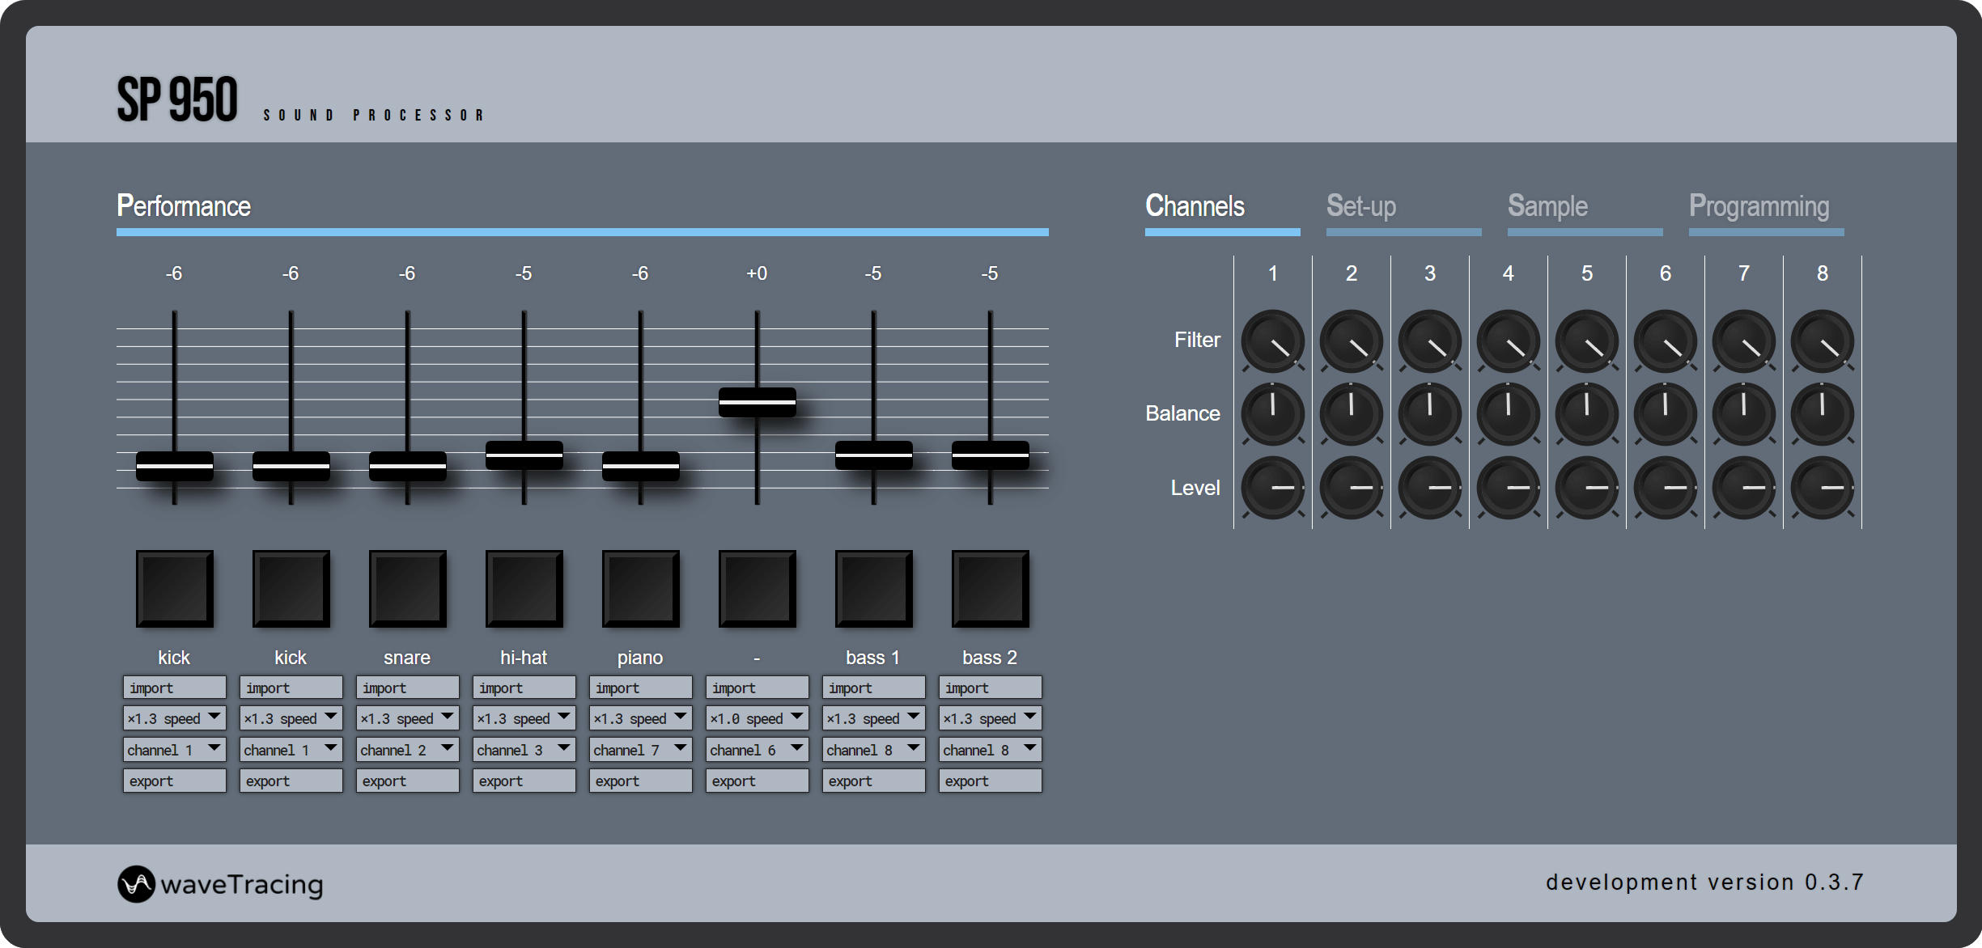Viewport: 1982px width, 948px height.
Task: Click the Level knob for channel 8
Action: (1822, 488)
